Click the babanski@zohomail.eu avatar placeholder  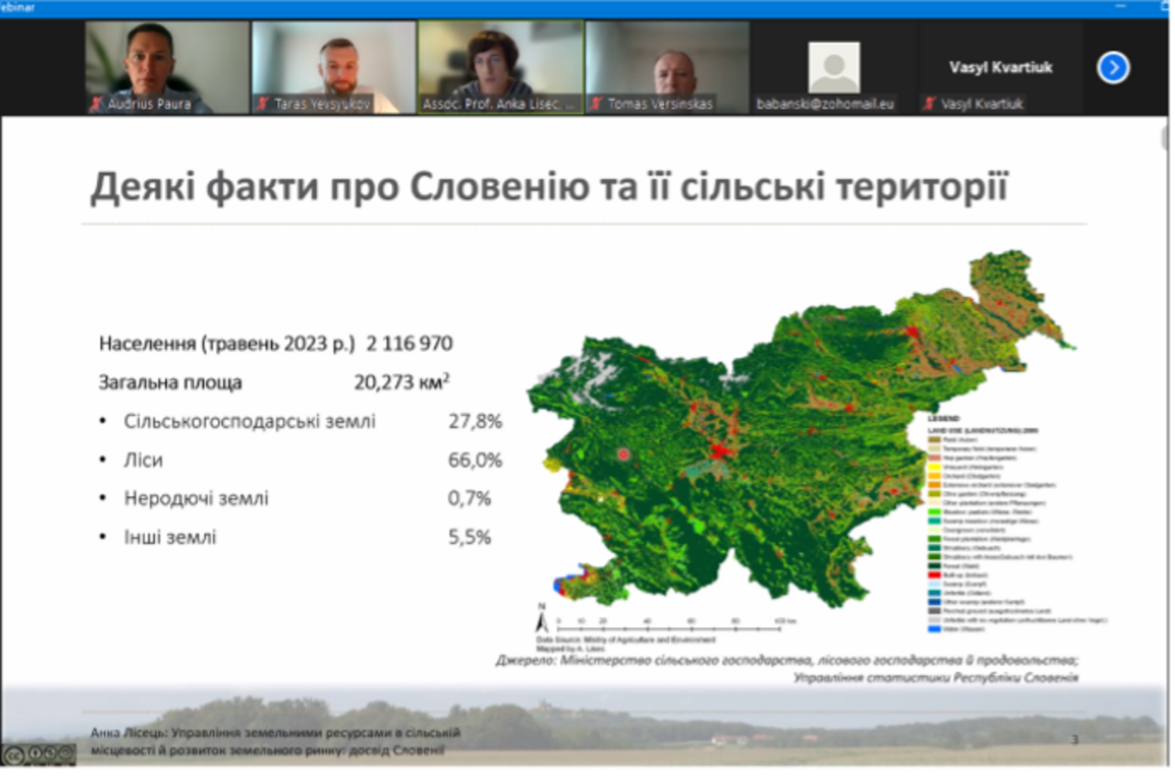[x=834, y=67]
